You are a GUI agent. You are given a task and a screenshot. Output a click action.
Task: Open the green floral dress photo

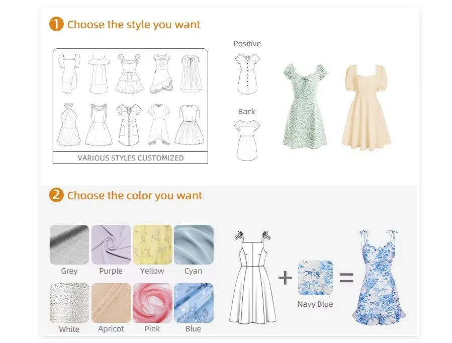tap(306, 106)
